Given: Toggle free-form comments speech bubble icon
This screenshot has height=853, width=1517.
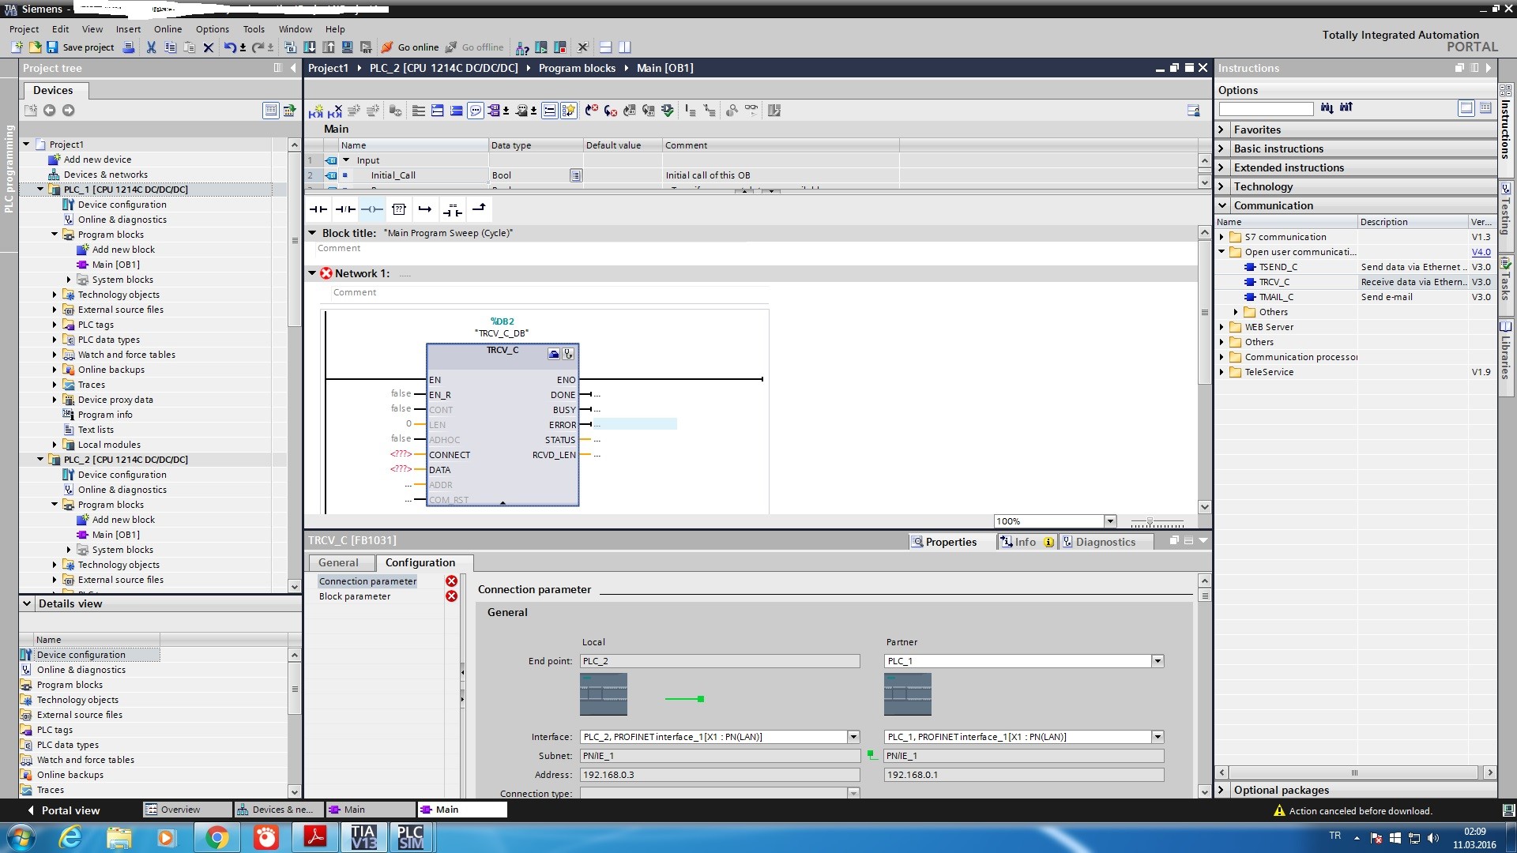Looking at the screenshot, I should 476,111.
